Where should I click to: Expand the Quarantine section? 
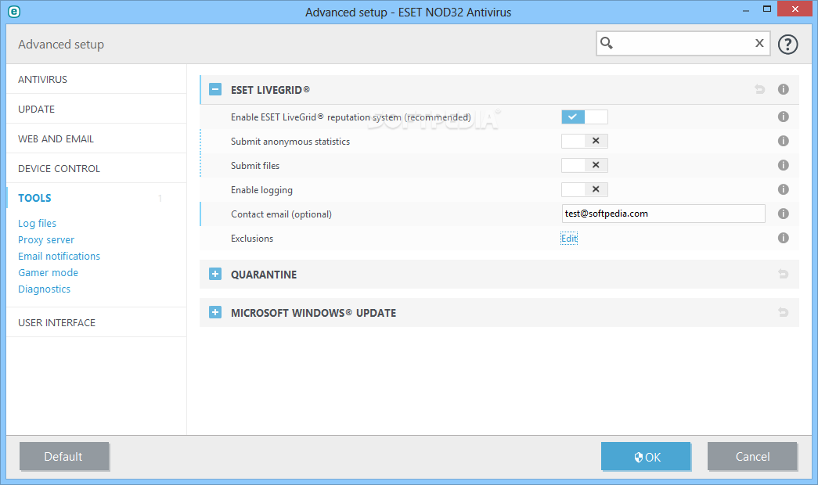215,274
